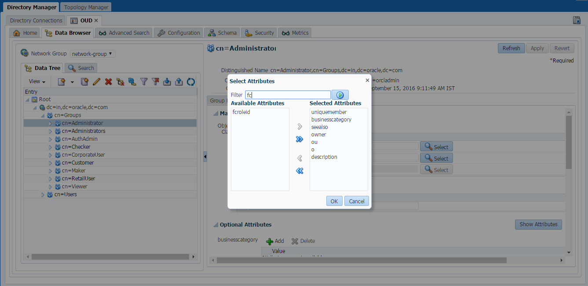The image size is (588, 286).
Task: Open the Home tab
Action: 25,33
